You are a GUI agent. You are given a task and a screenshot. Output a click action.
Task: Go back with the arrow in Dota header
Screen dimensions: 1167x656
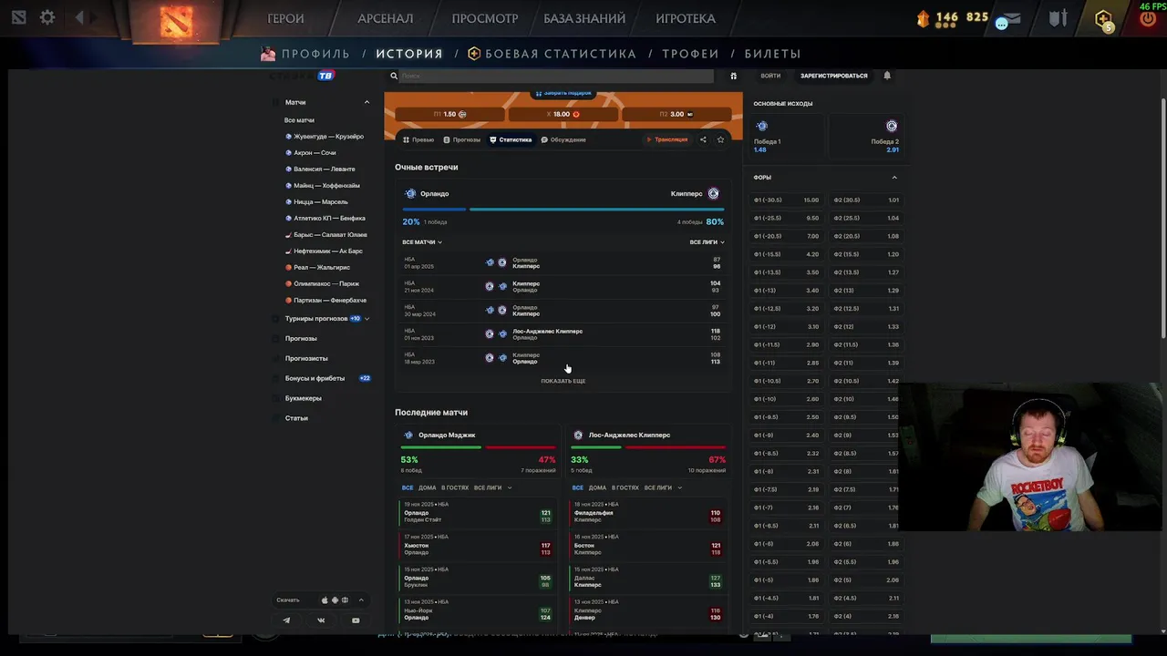79,17
